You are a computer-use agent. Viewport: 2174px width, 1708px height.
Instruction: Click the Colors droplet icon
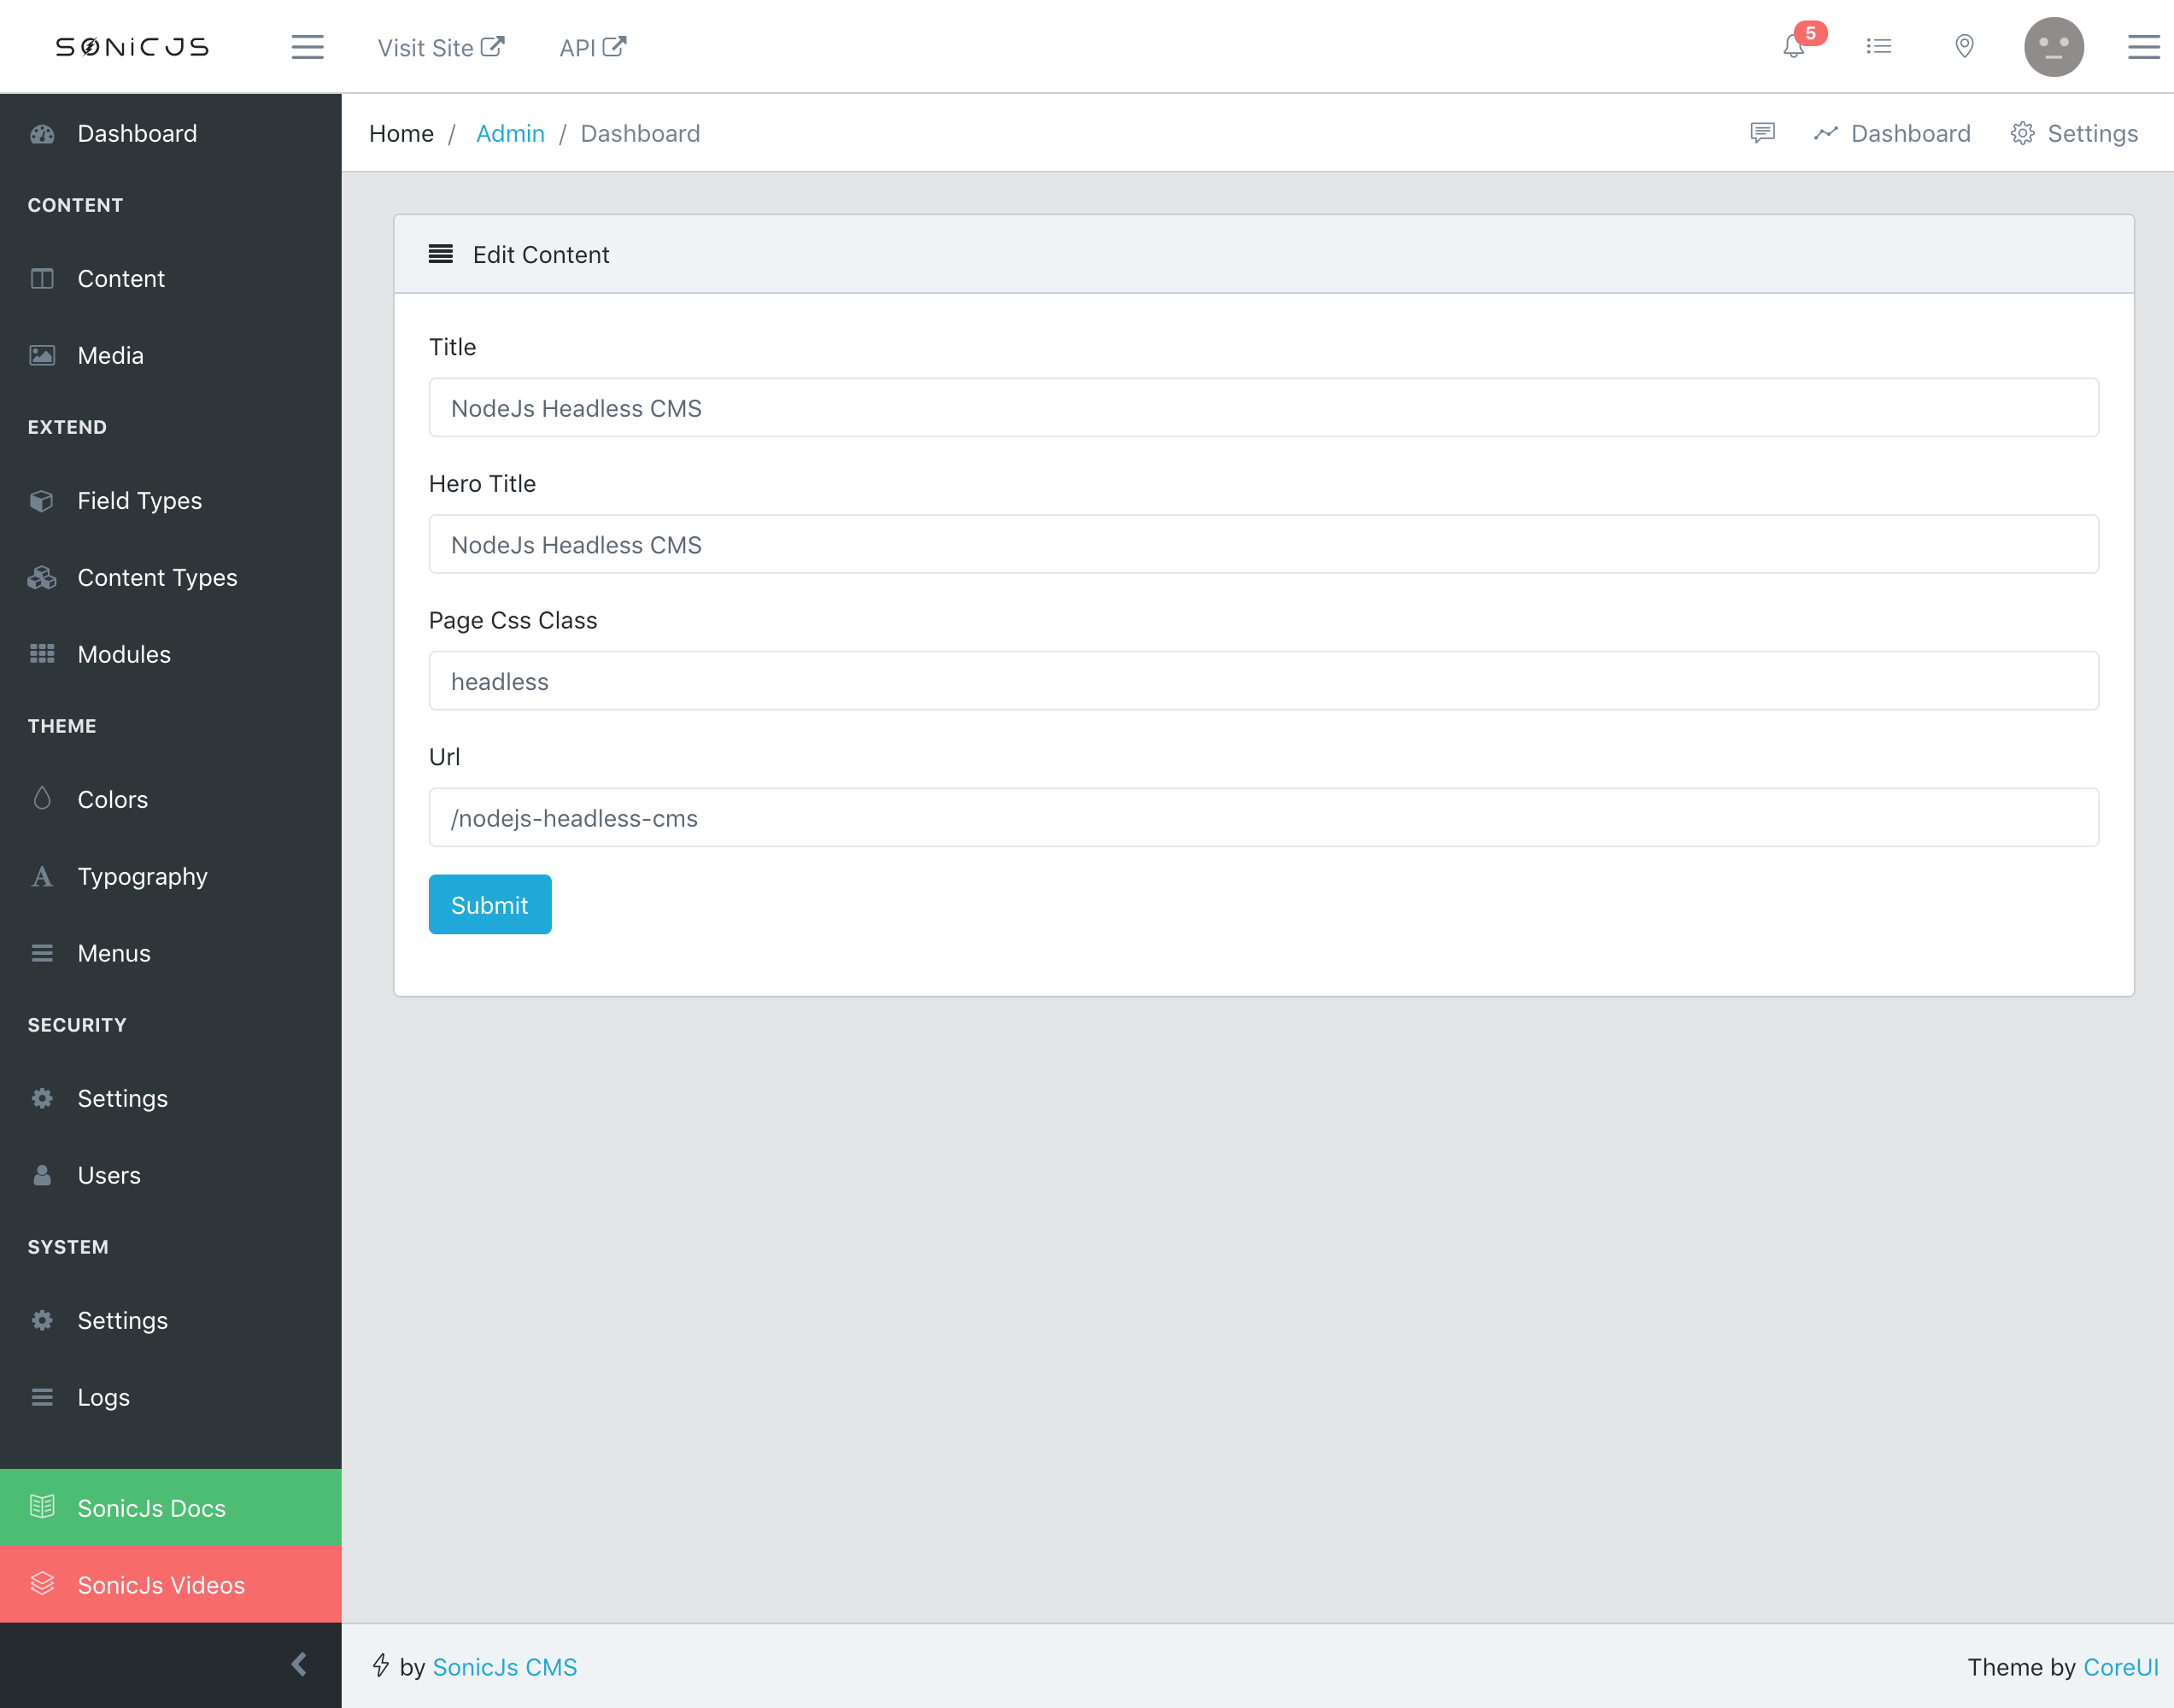click(42, 798)
